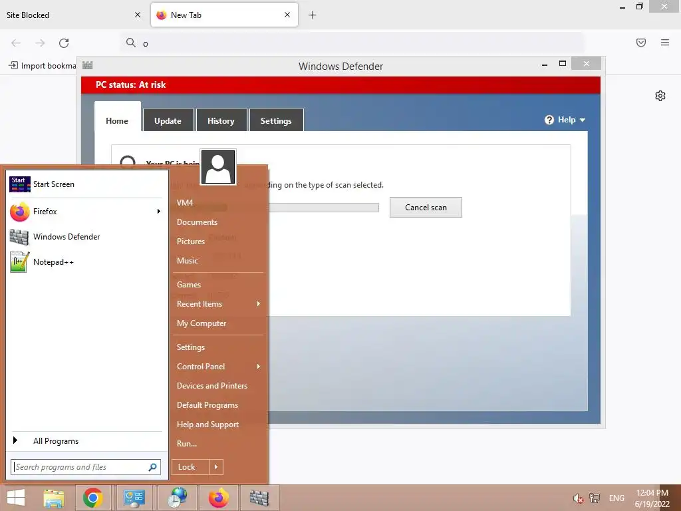The image size is (681, 511).
Task: Click the Windows Start button
Action: point(16,498)
